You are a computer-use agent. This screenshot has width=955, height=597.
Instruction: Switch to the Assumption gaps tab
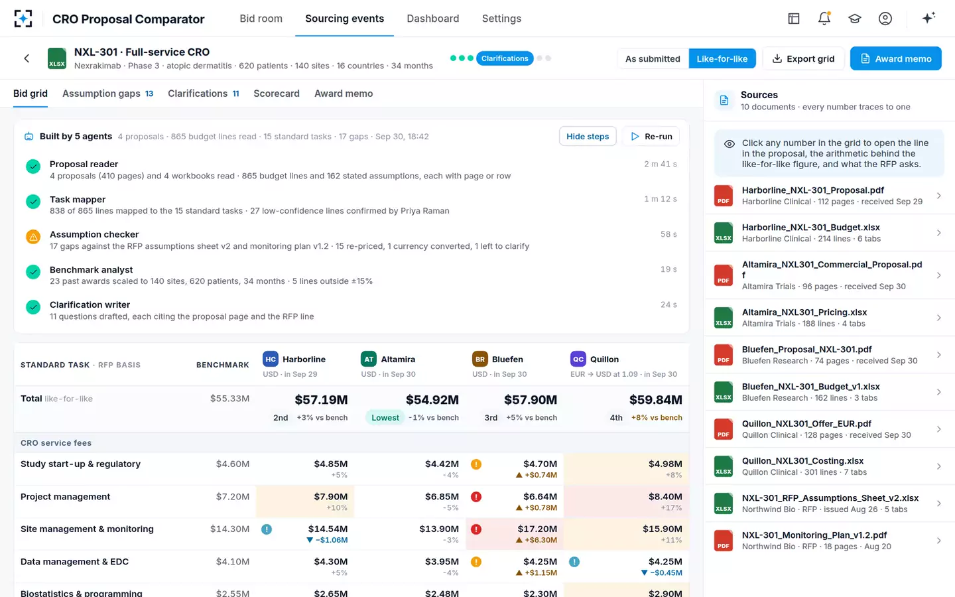107,94
